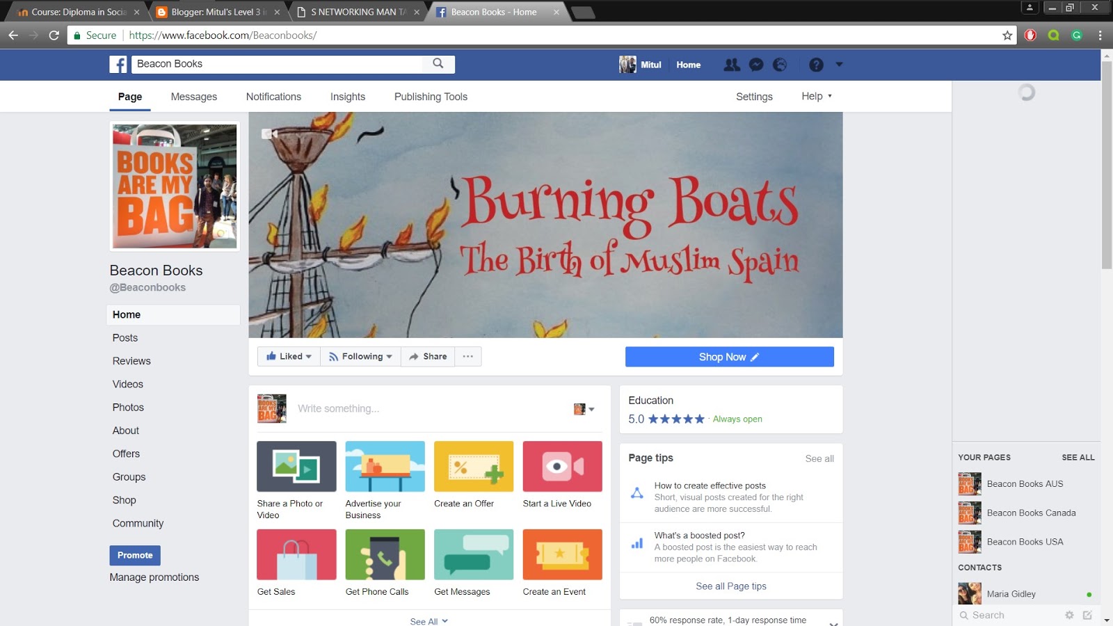The width and height of the screenshot is (1113, 626).
Task: Click the video camera icon on the cover
Action: coord(269,134)
